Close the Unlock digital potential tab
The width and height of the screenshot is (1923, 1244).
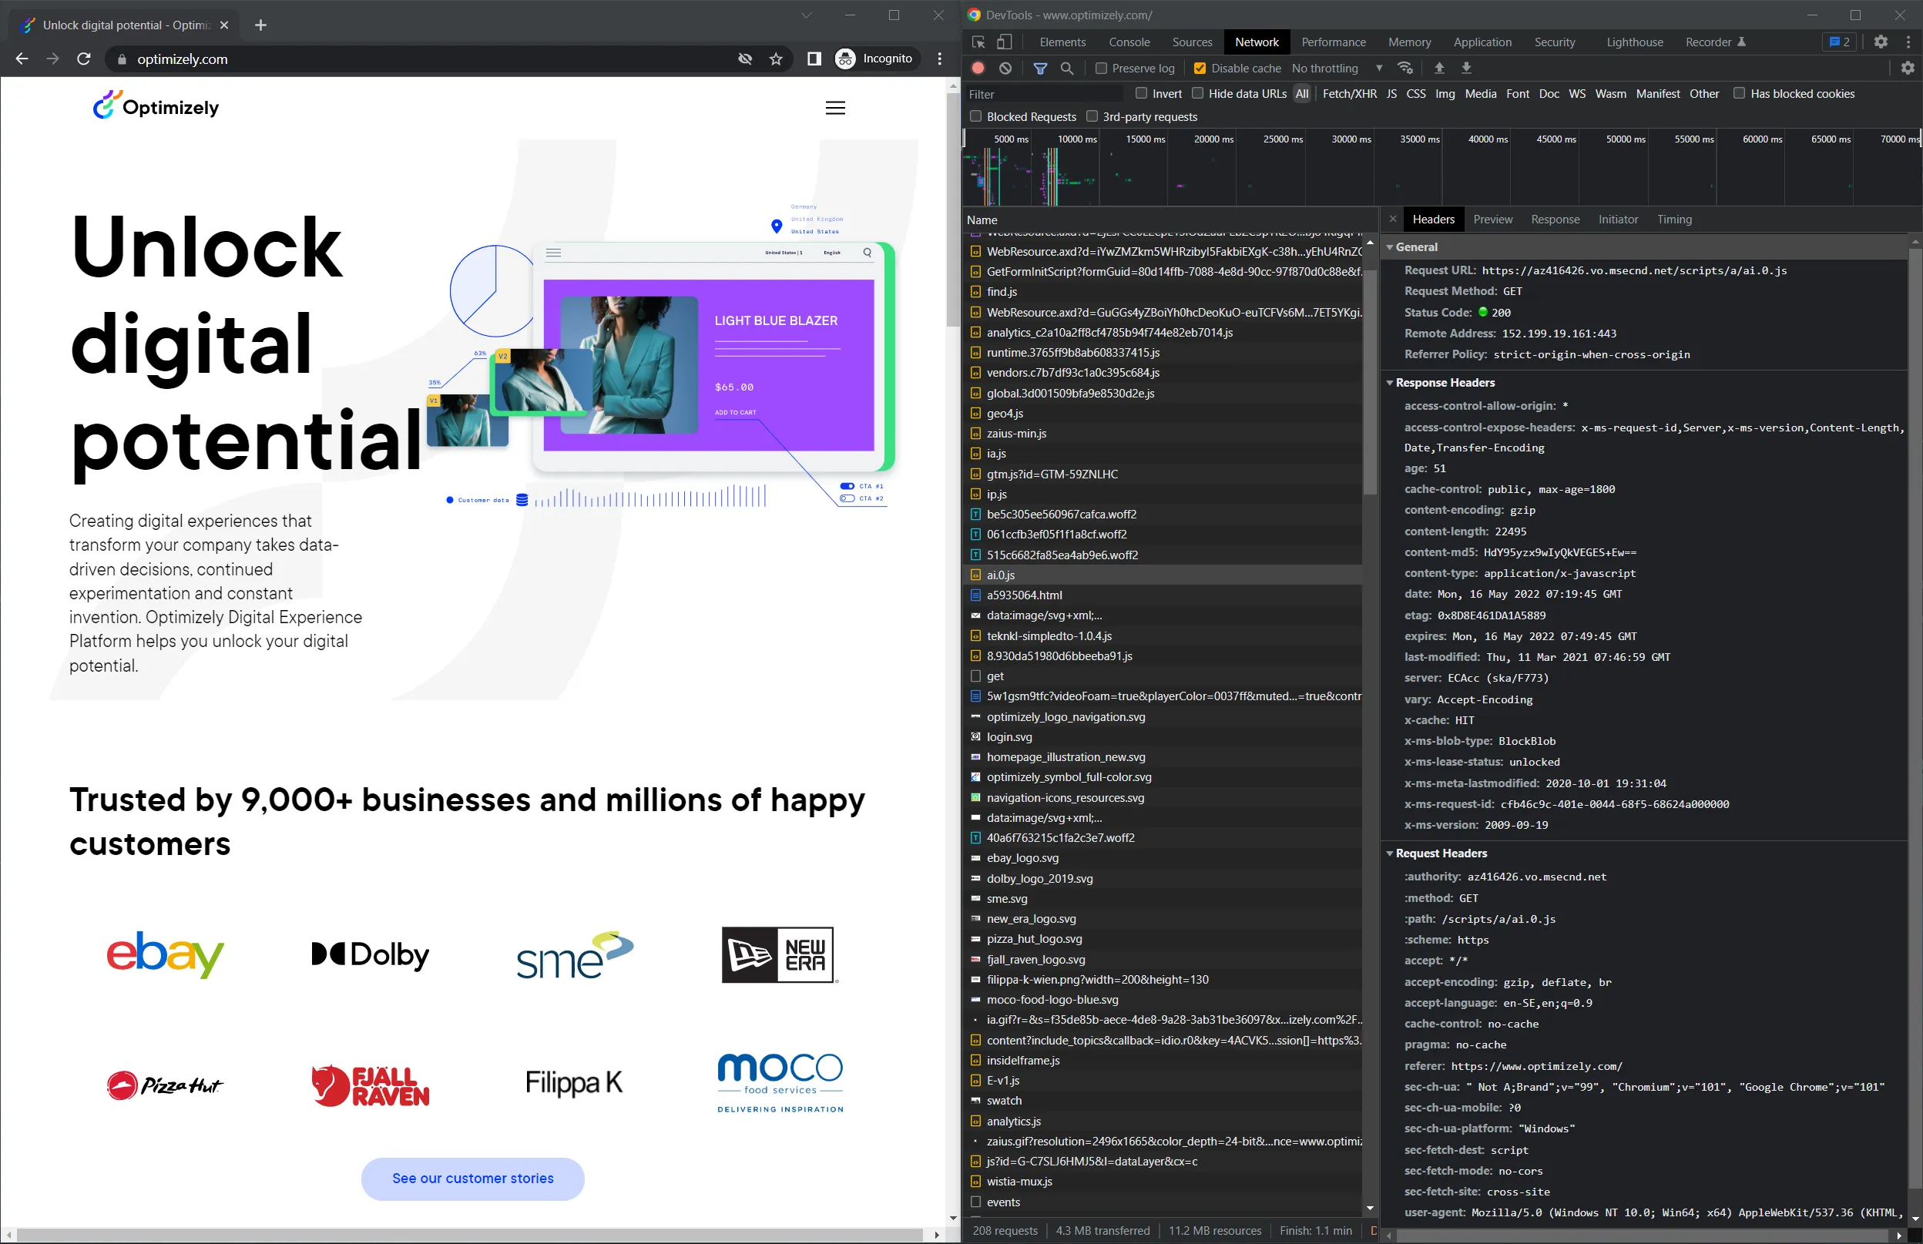coord(225,25)
